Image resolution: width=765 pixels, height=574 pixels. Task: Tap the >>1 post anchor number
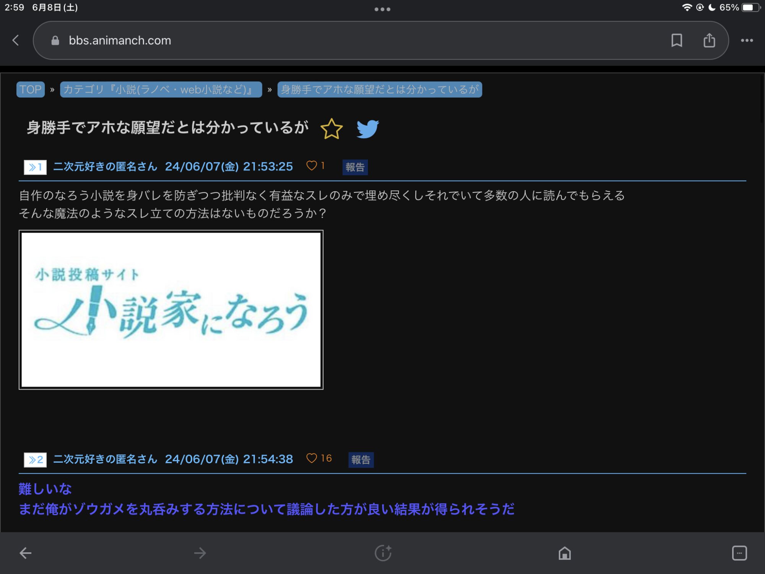point(35,167)
